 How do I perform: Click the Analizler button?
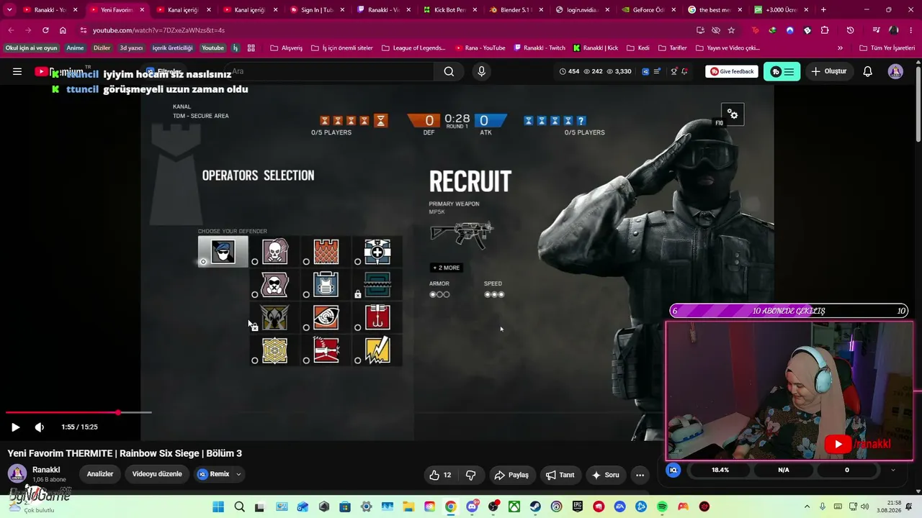(x=100, y=474)
